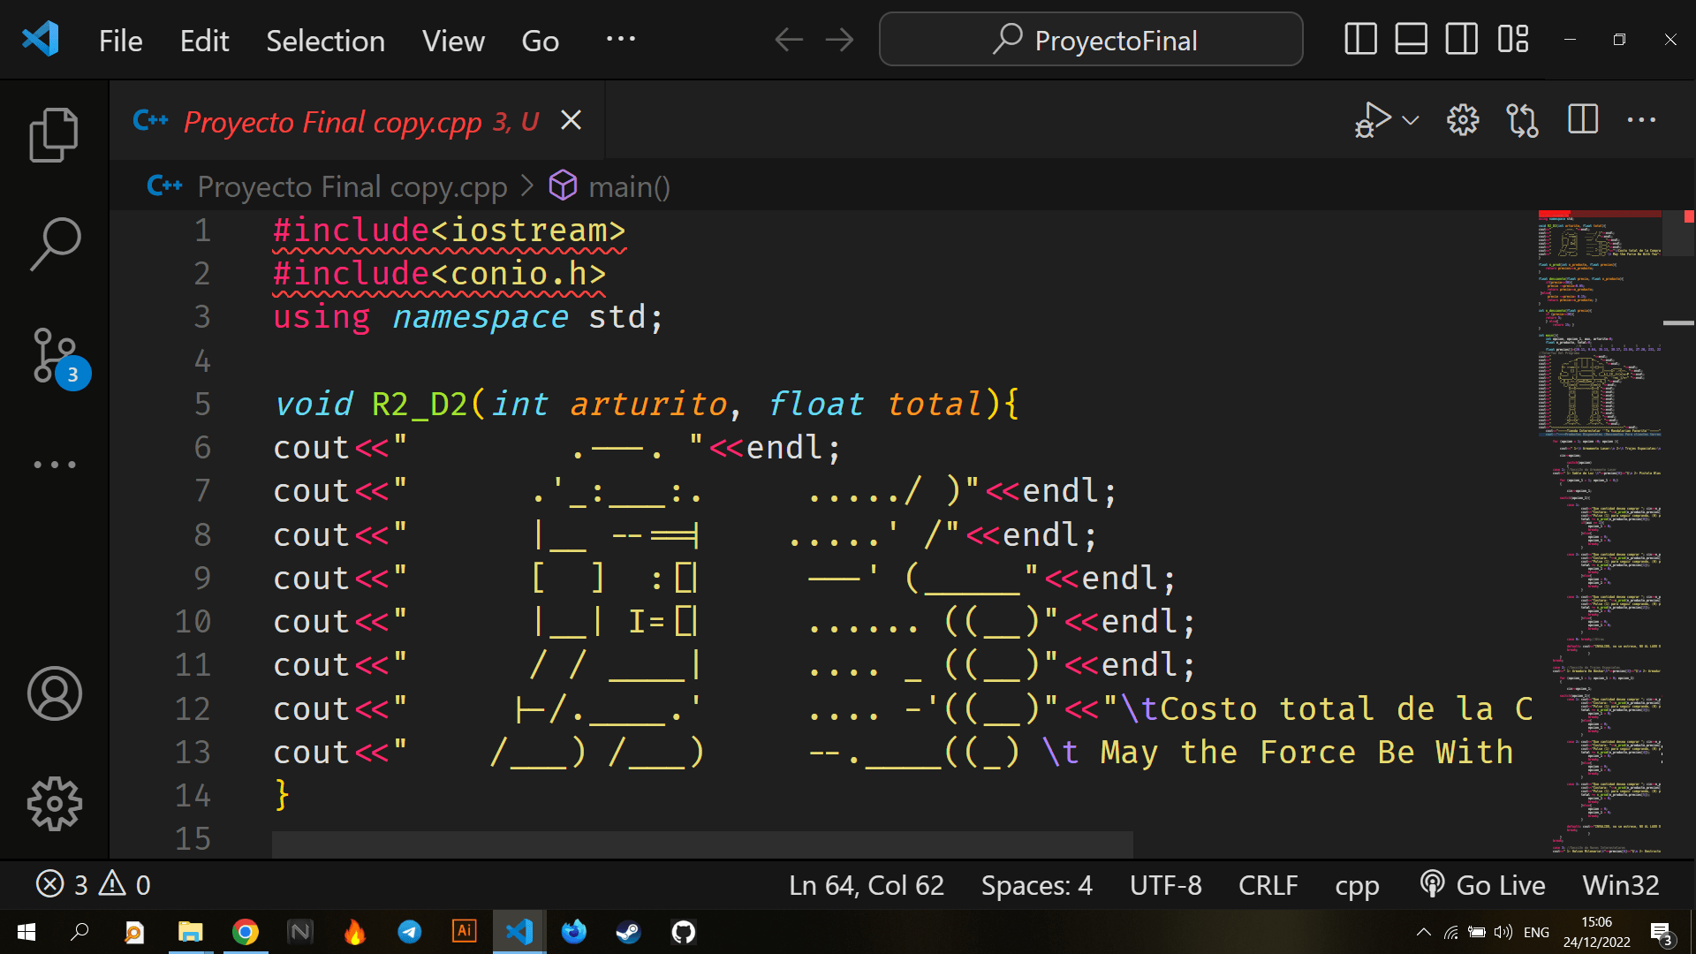Open Adobe Illustrator from taskbar
The height and width of the screenshot is (954, 1696).
[x=464, y=932]
